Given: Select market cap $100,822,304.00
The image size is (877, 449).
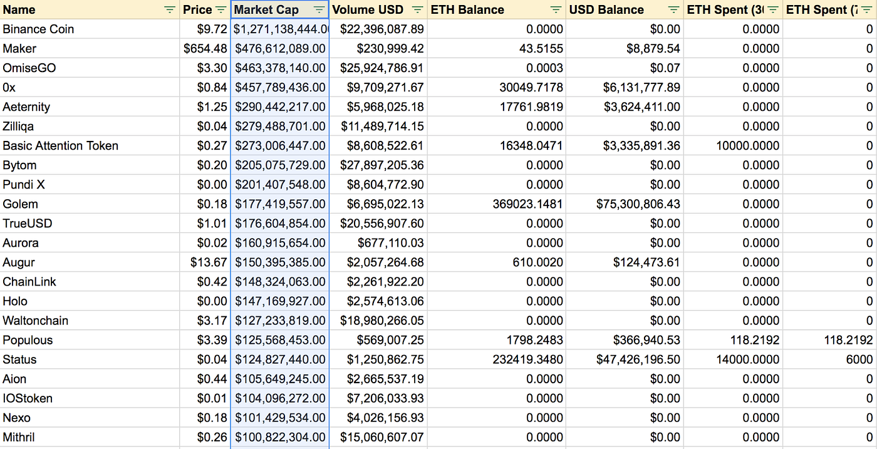Looking at the screenshot, I should tap(279, 436).
